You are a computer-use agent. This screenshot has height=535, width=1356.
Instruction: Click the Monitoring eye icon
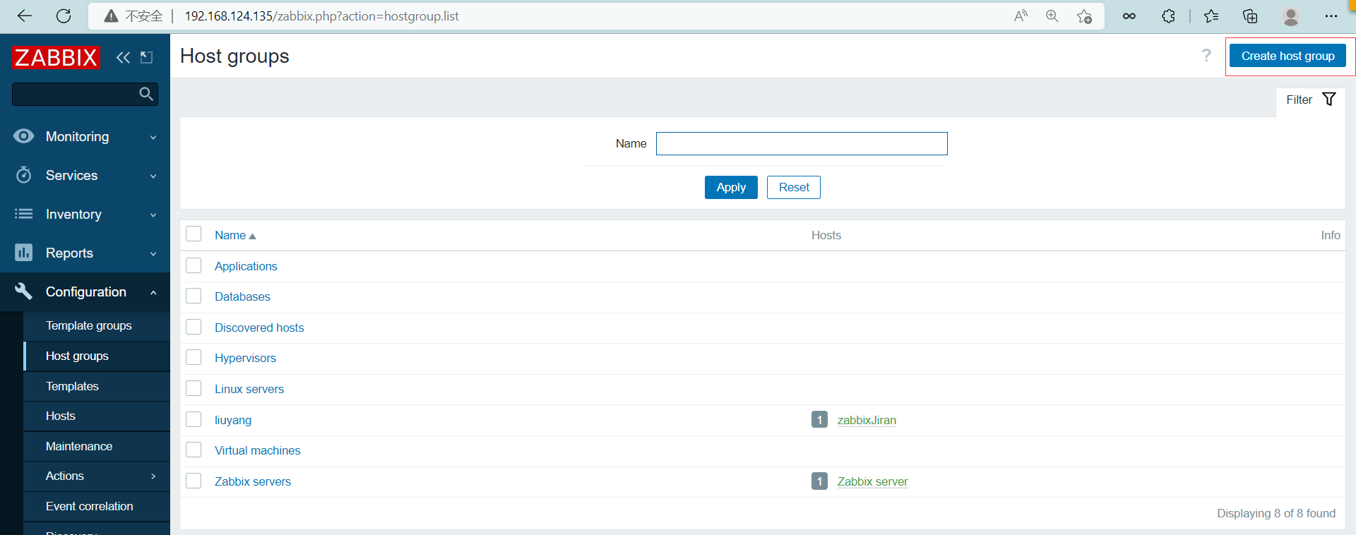tap(24, 136)
